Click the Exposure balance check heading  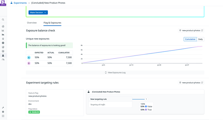(40, 31)
